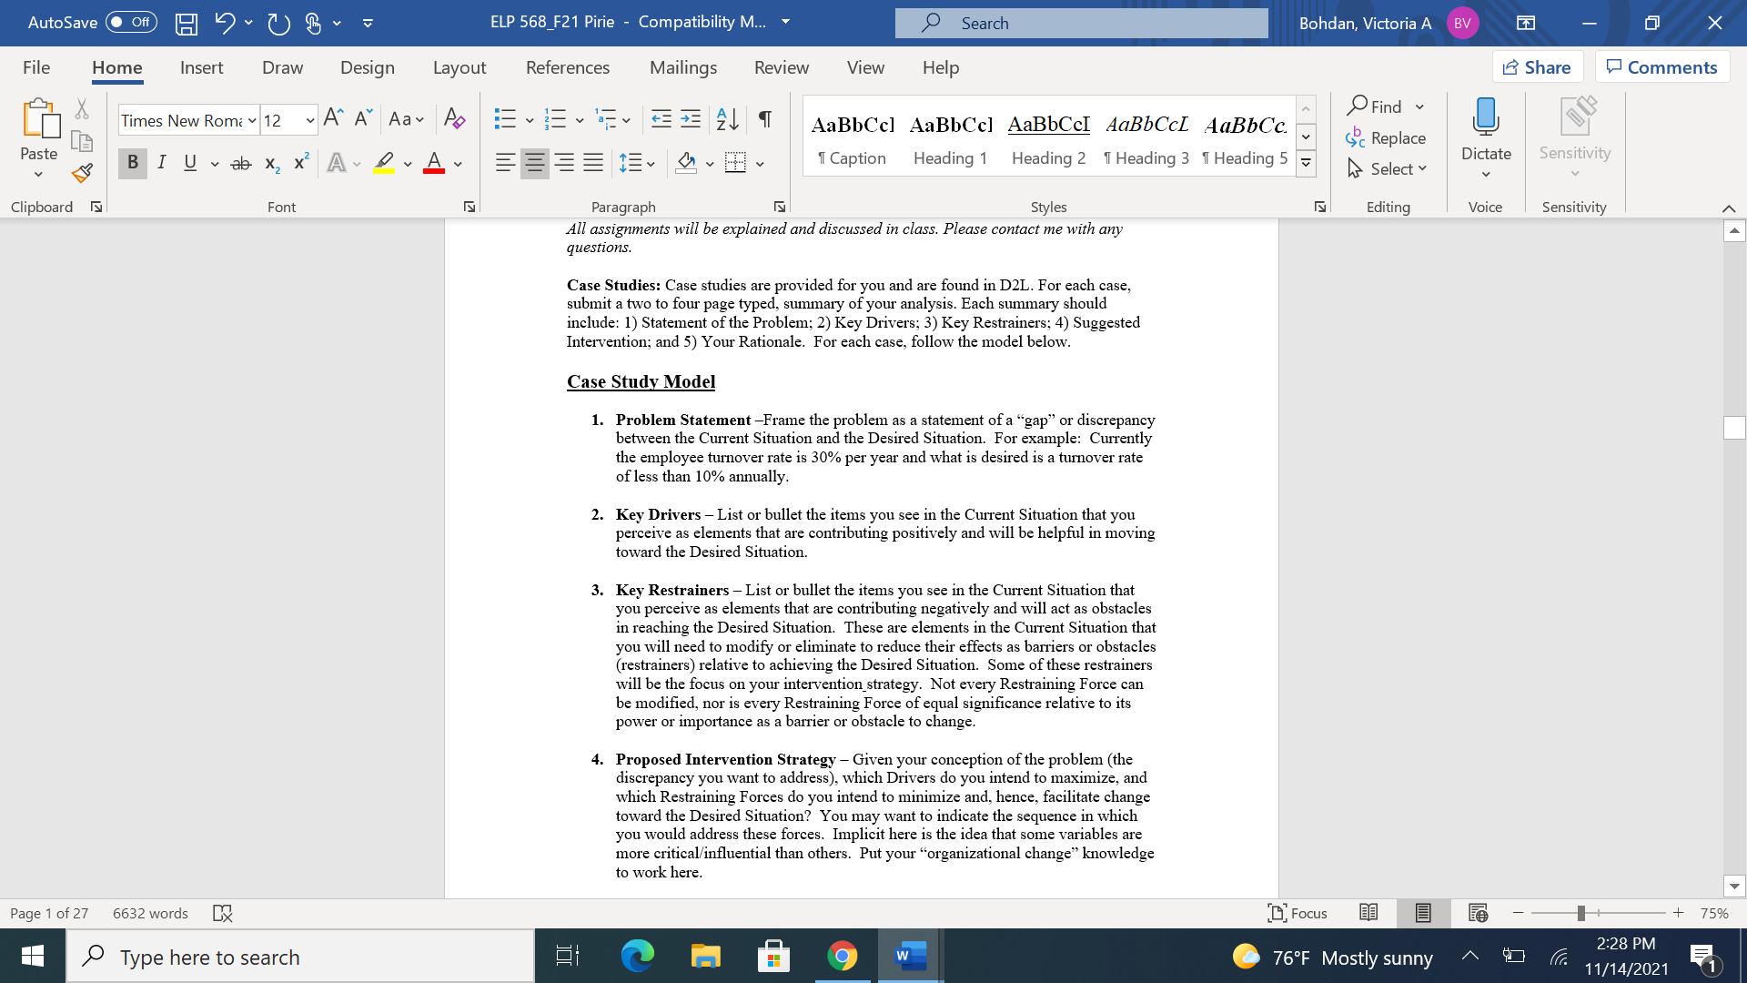Increase paragraph indent
The height and width of the screenshot is (983, 1747).
pos(691,118)
